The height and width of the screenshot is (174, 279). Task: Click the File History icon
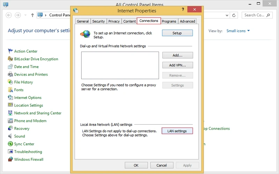click(x=10, y=82)
